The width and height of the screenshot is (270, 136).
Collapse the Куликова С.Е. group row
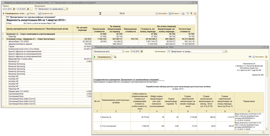tap(3, 34)
